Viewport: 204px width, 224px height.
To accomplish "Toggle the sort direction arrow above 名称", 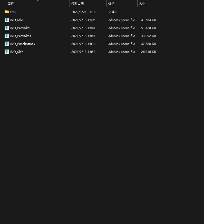I will [x=38, y=1].
